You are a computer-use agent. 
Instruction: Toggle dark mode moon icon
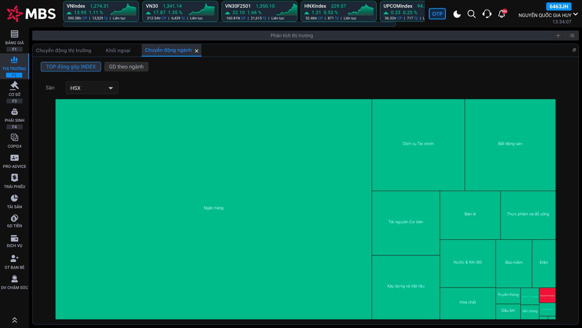point(457,14)
